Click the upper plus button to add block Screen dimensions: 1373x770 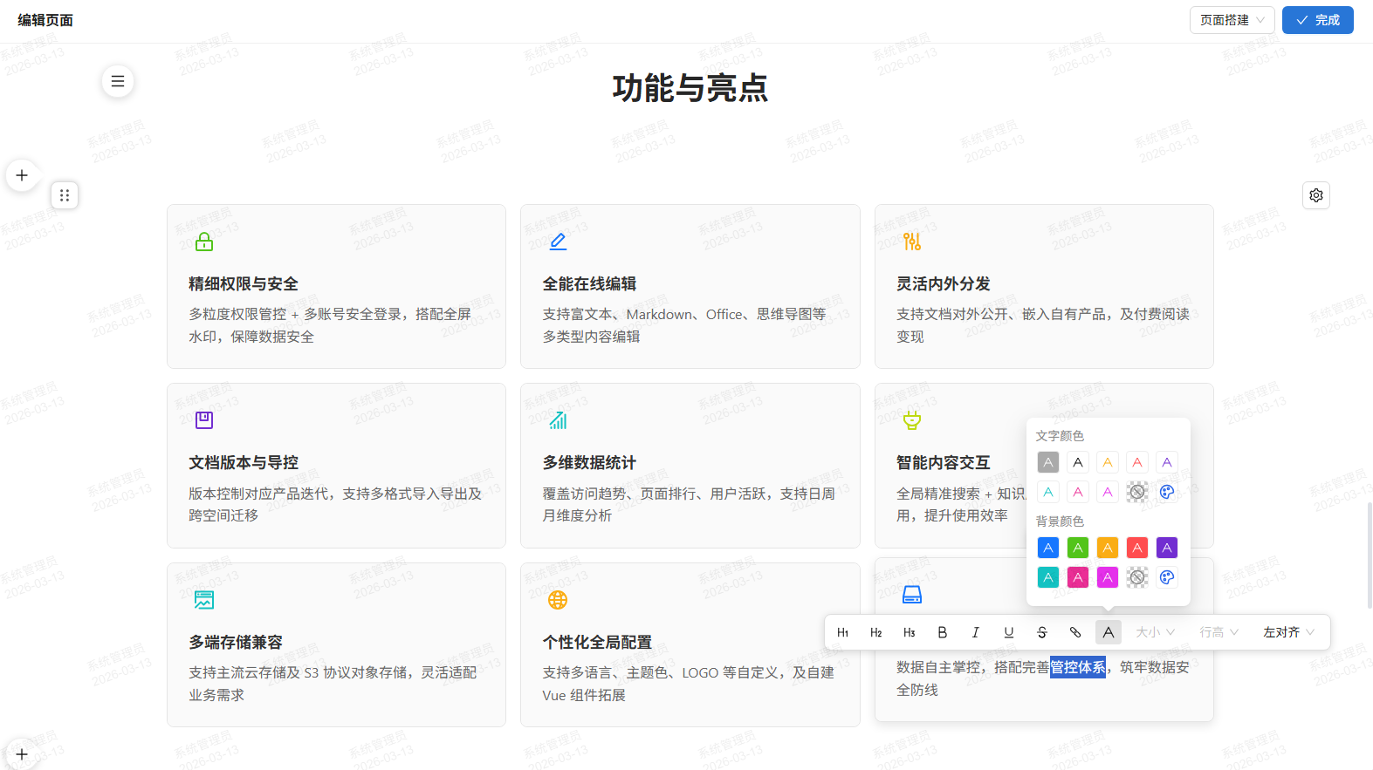coord(22,175)
